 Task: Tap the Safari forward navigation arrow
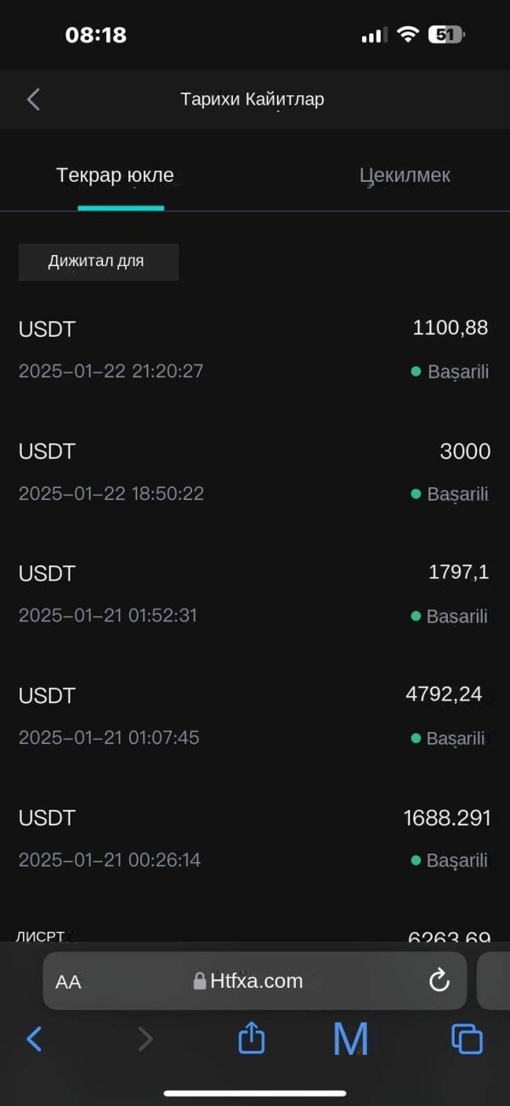pos(145,1038)
